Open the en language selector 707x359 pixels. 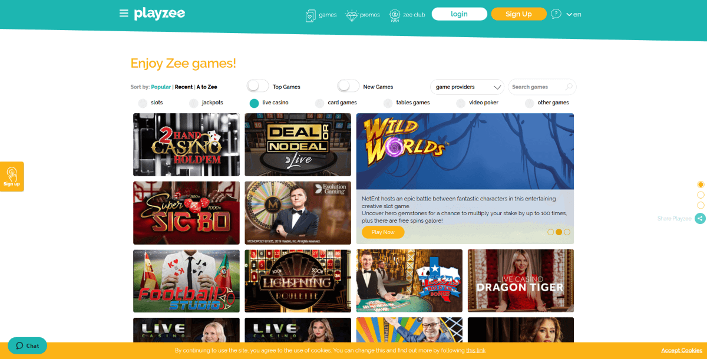(x=573, y=14)
